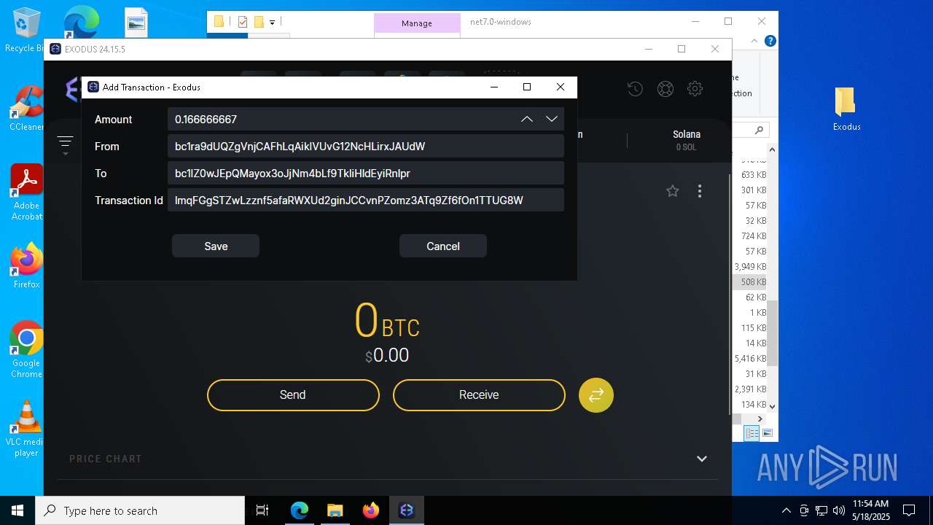This screenshot has width=933, height=525.
Task: Select the CCleaner desktop shortcut
Action: pyautogui.click(x=26, y=108)
